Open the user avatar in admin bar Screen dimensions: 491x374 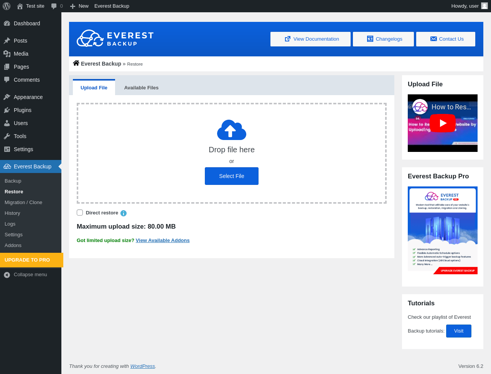coord(484,6)
